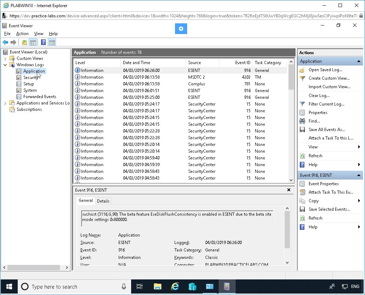This screenshot has height=295, width=365.
Task: Collapse the Application actions section
Action: [x=359, y=61]
